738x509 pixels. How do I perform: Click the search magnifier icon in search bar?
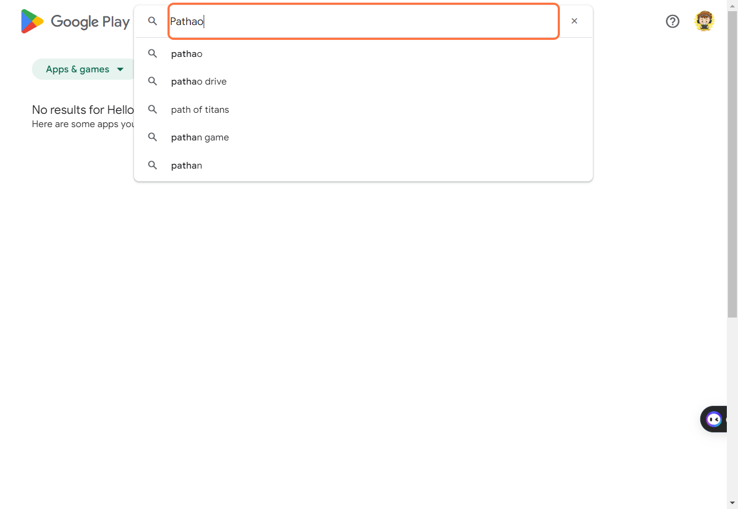click(x=153, y=21)
